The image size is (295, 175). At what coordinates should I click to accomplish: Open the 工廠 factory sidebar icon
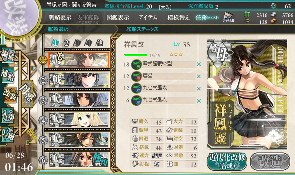click(8, 134)
